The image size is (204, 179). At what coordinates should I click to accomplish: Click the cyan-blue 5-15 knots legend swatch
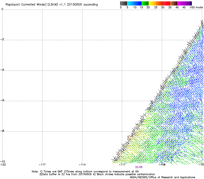click(x=134, y=3)
